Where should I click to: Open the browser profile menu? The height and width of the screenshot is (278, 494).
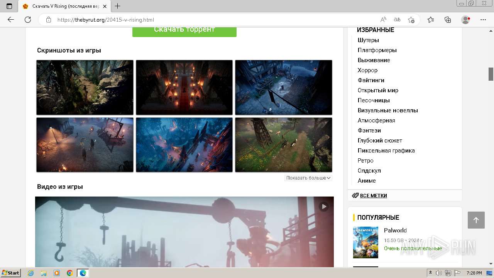tap(466, 20)
